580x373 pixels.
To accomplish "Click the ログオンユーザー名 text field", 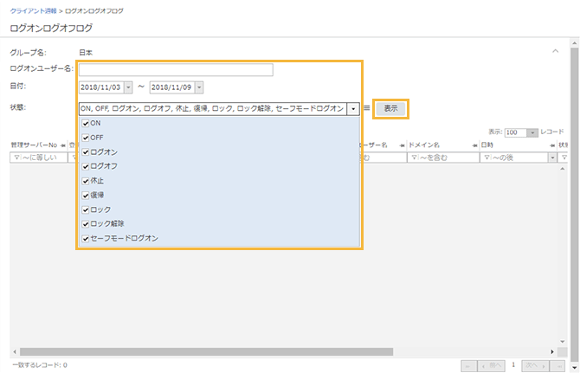I will click(175, 70).
